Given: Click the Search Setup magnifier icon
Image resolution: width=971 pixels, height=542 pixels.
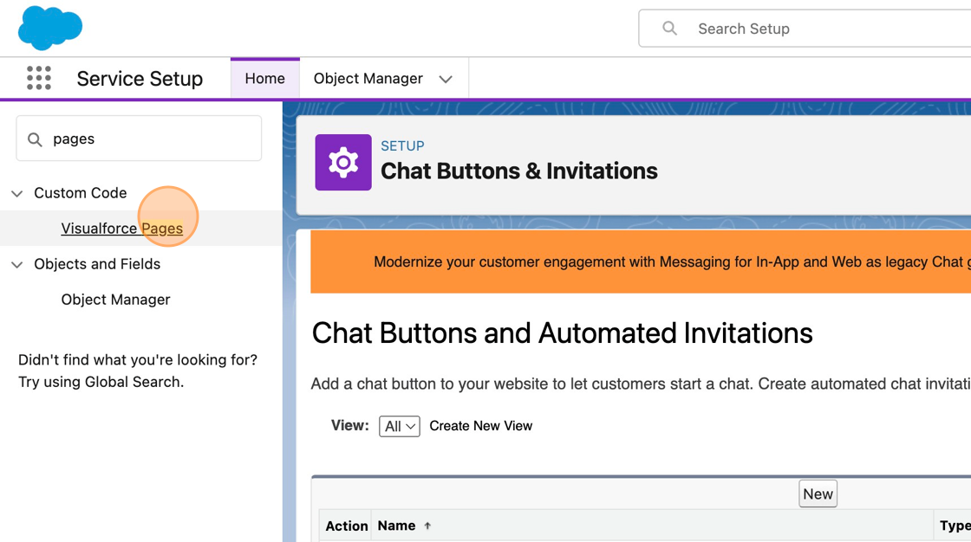Looking at the screenshot, I should [669, 29].
